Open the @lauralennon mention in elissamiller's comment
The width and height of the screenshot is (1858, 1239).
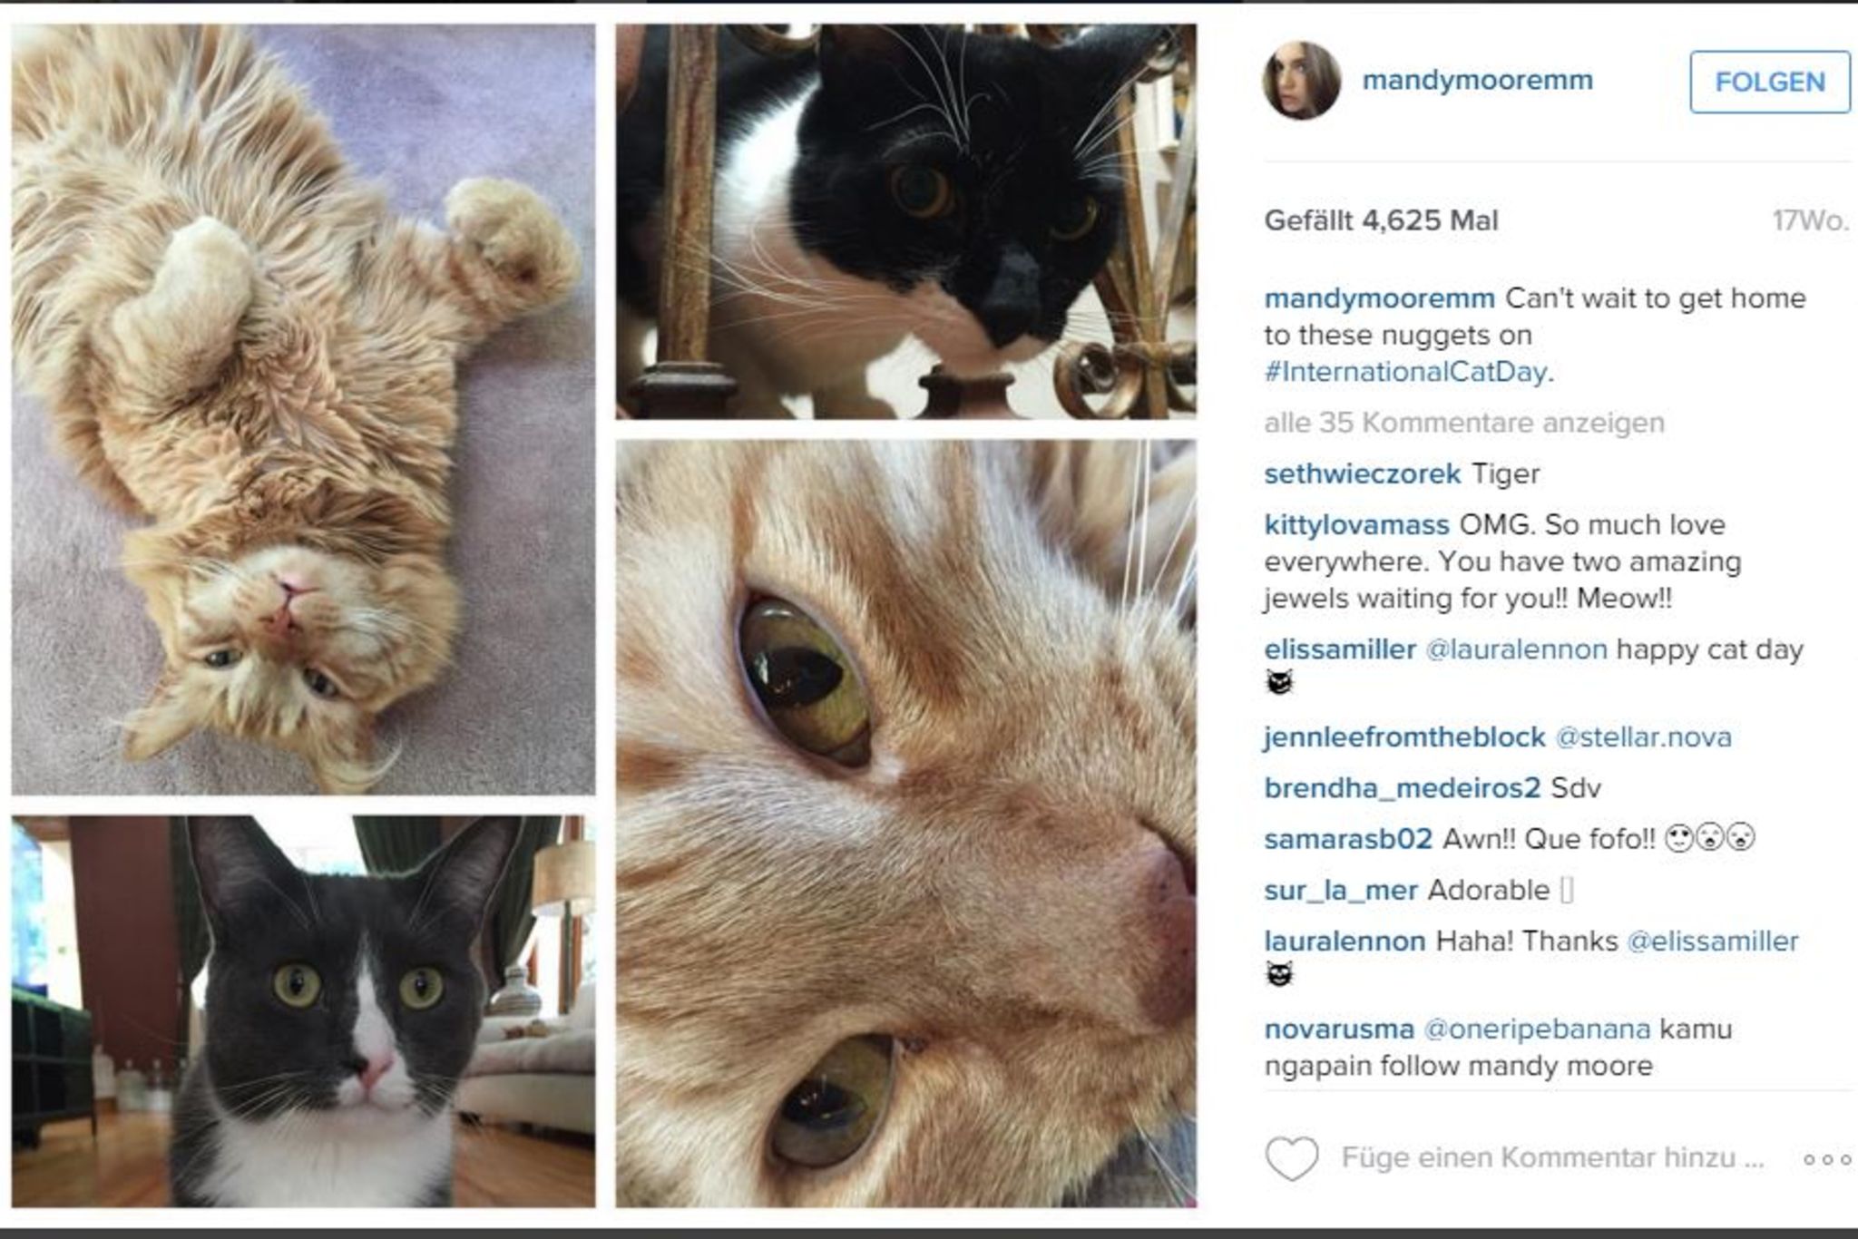point(1516,649)
